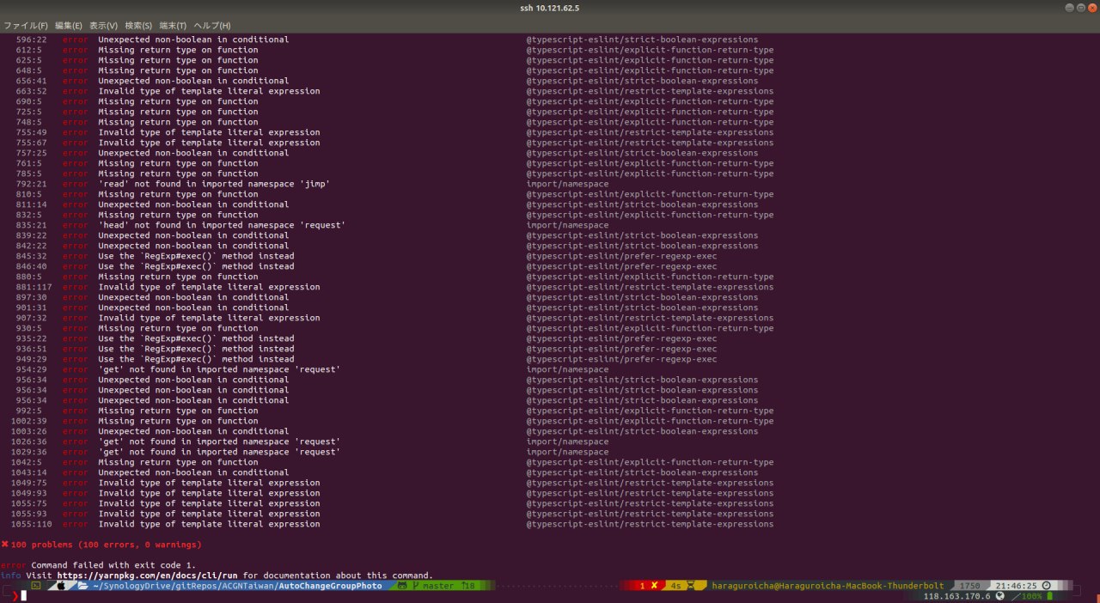
Task: Click the red error X status icon
Action: pos(654,586)
